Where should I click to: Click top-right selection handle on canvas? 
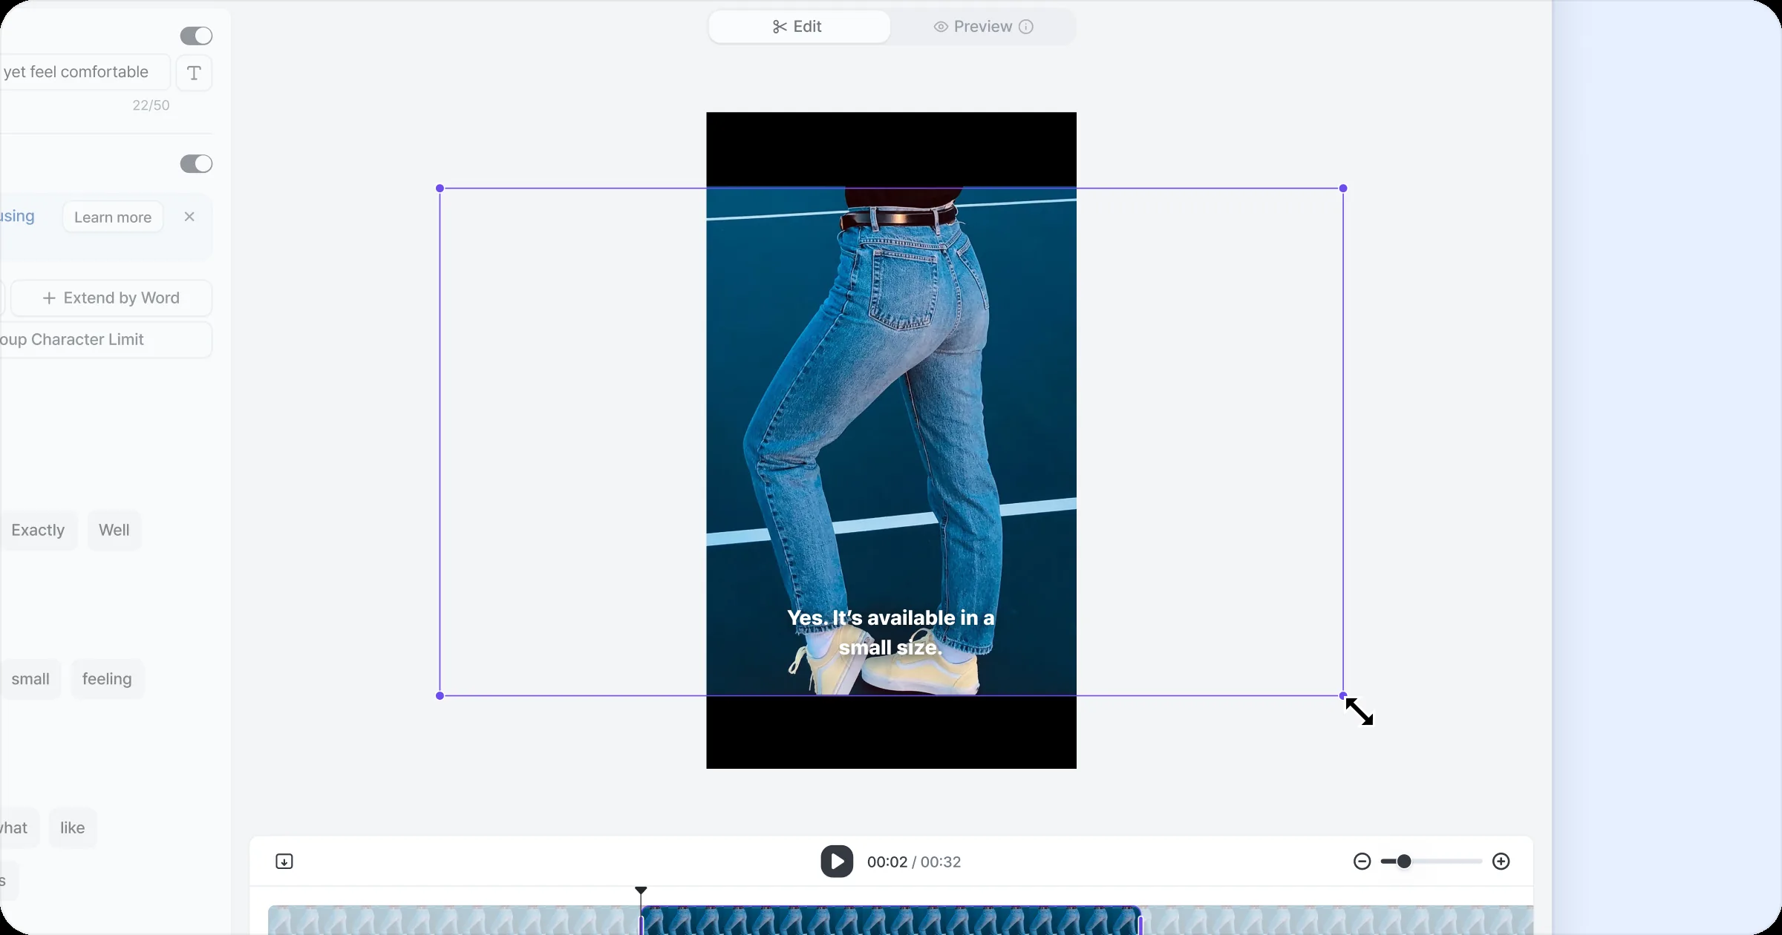click(1343, 188)
